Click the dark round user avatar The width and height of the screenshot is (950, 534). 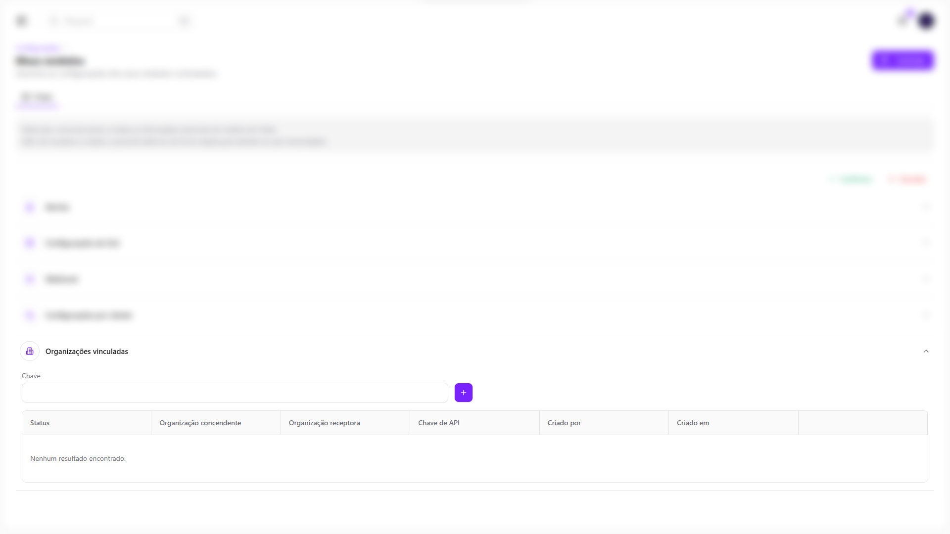click(926, 21)
